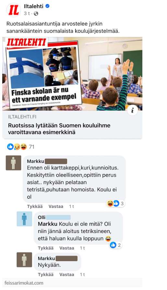Open Markku's grey profile avatar on first comment
The image size is (167, 290).
[x=13, y=163]
